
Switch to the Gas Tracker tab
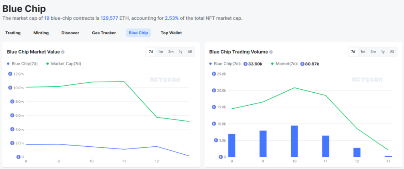pos(104,33)
